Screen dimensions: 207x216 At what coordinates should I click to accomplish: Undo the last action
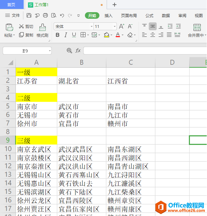[62, 16]
